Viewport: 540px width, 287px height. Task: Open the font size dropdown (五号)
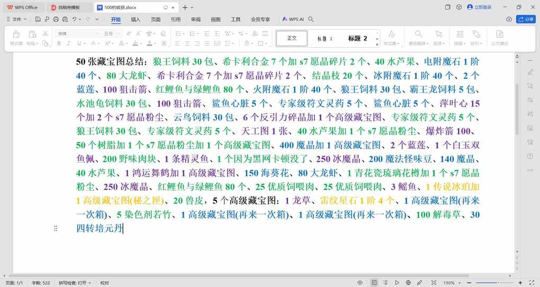111,33
